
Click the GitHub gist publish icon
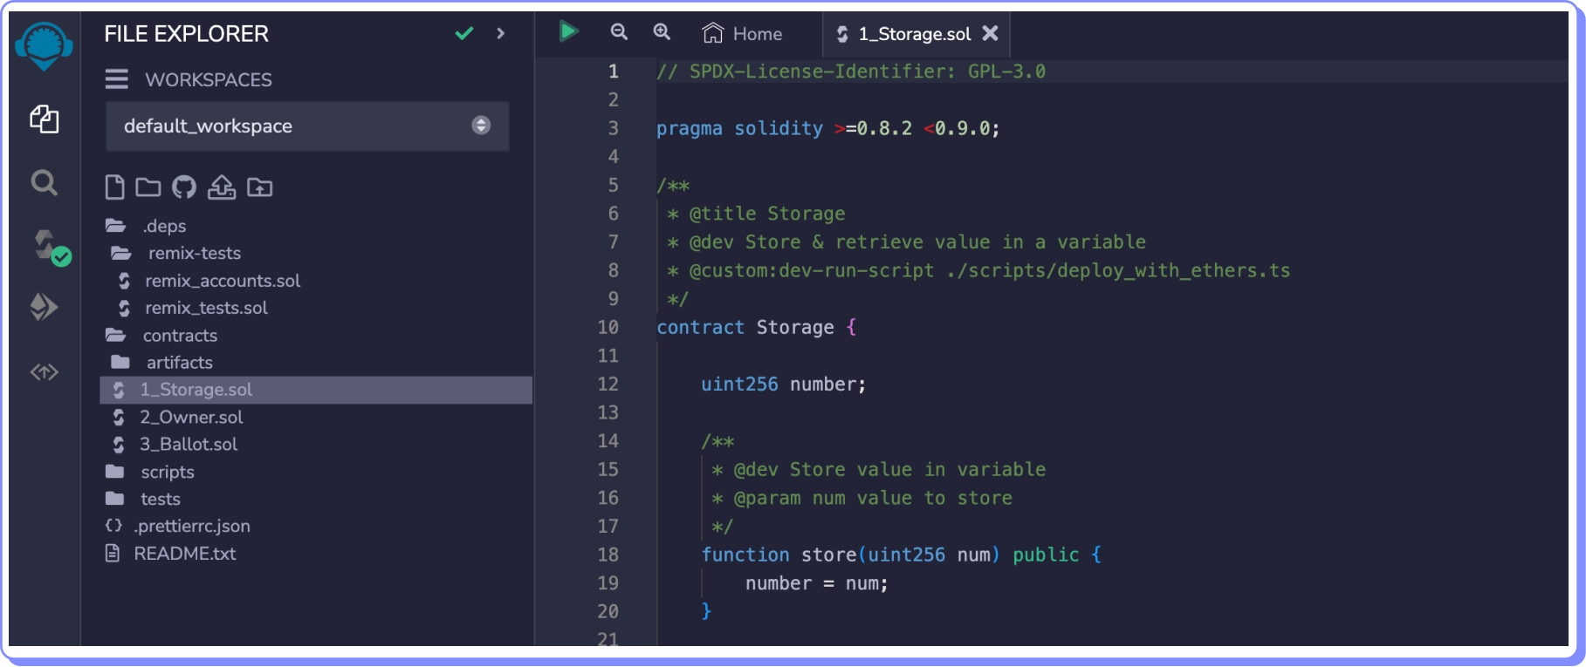click(x=184, y=187)
